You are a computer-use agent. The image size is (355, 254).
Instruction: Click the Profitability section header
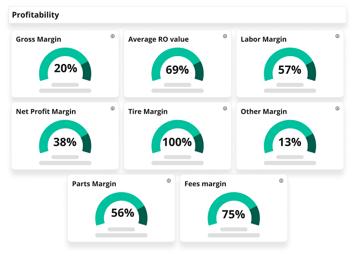click(x=35, y=15)
